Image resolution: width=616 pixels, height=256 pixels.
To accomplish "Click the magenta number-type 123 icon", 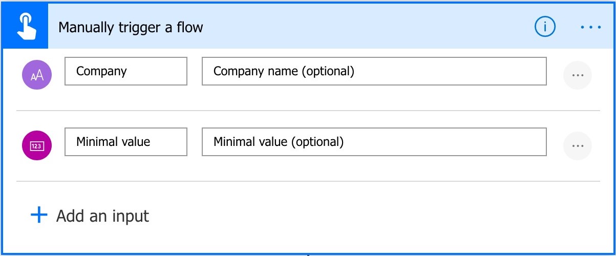I will 37,146.
